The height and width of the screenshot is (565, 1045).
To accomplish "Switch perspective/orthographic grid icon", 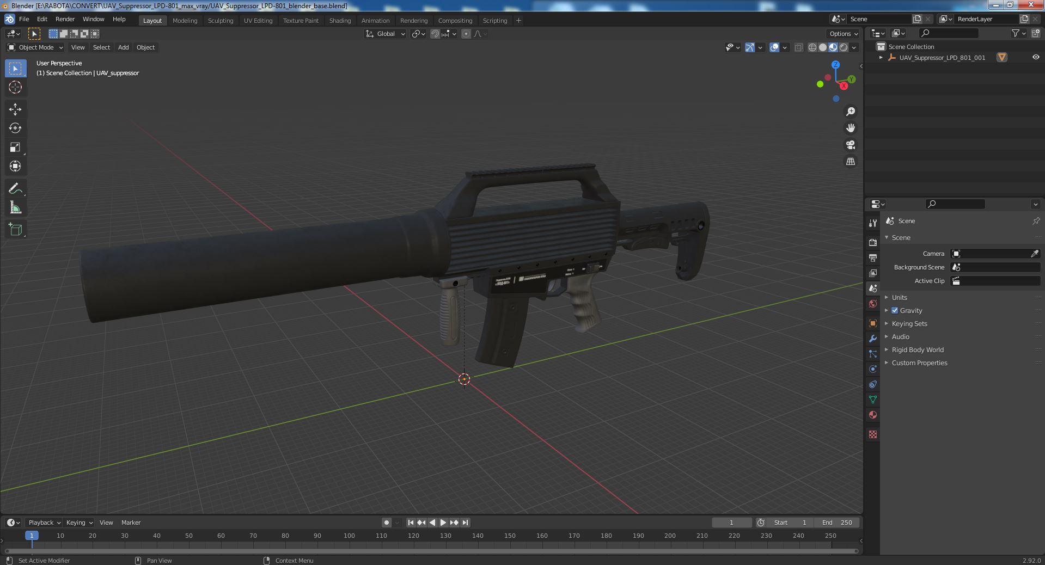I will (851, 162).
